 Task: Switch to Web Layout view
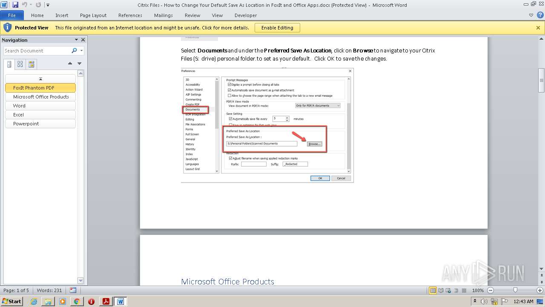(447, 290)
